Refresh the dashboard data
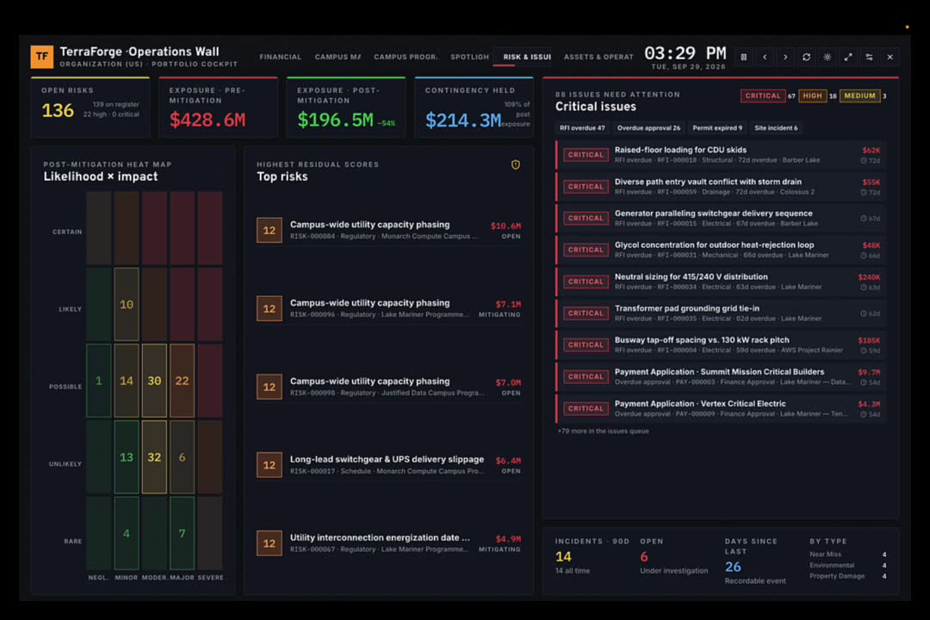Screen dimensions: 930x620 pos(807,57)
